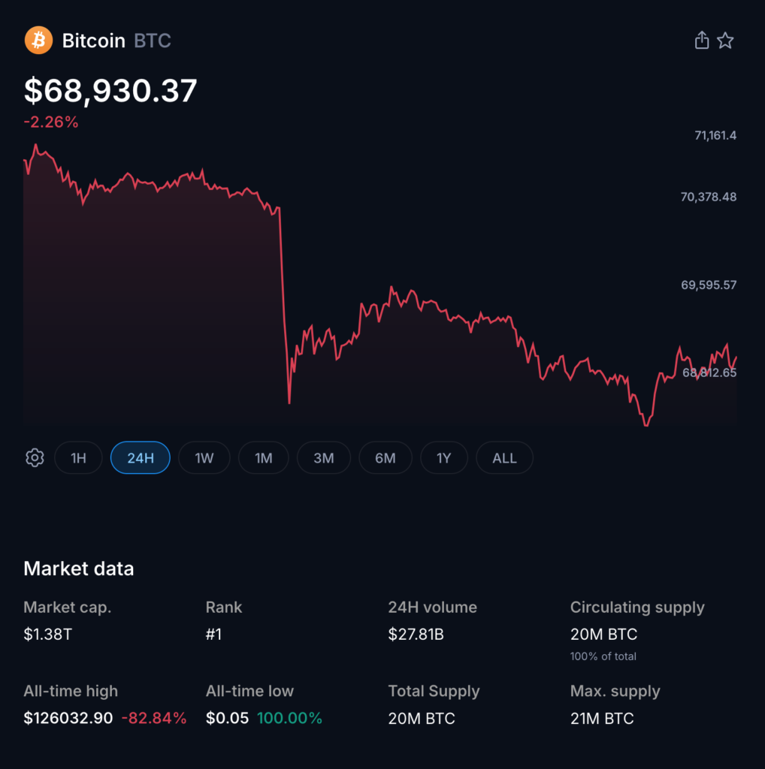Open chart settings with the gear icon
The width and height of the screenshot is (765, 769).
coord(34,457)
